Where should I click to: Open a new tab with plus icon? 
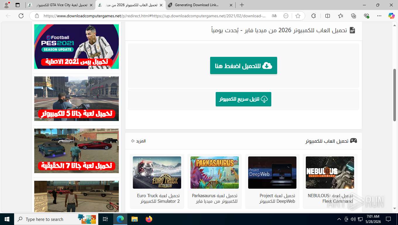tap(242, 5)
